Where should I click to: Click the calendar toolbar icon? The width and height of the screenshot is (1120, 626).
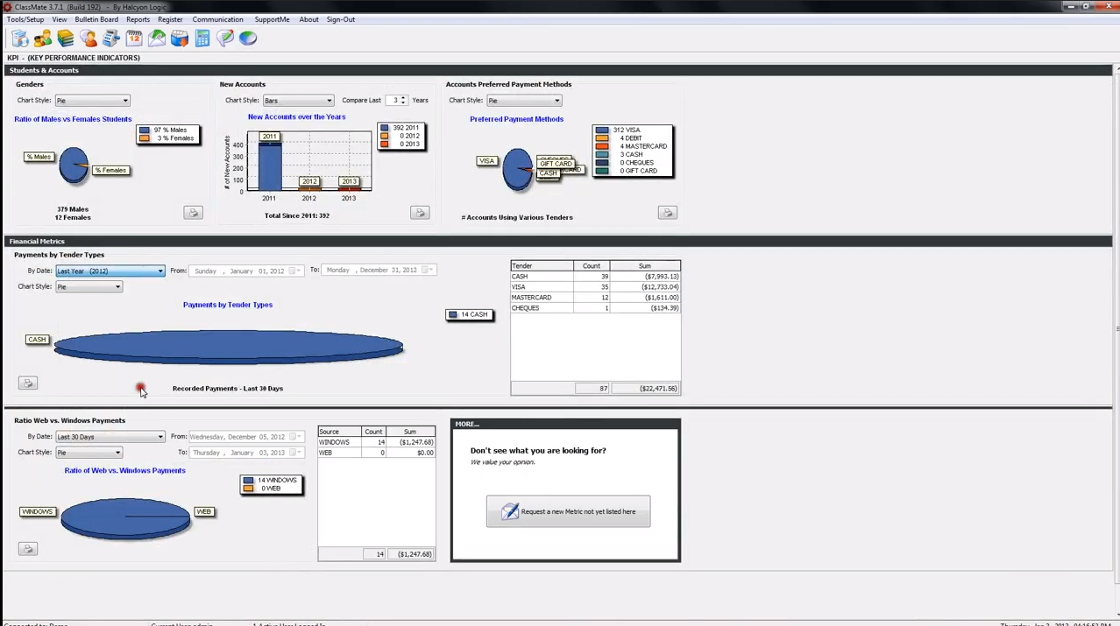click(x=134, y=38)
